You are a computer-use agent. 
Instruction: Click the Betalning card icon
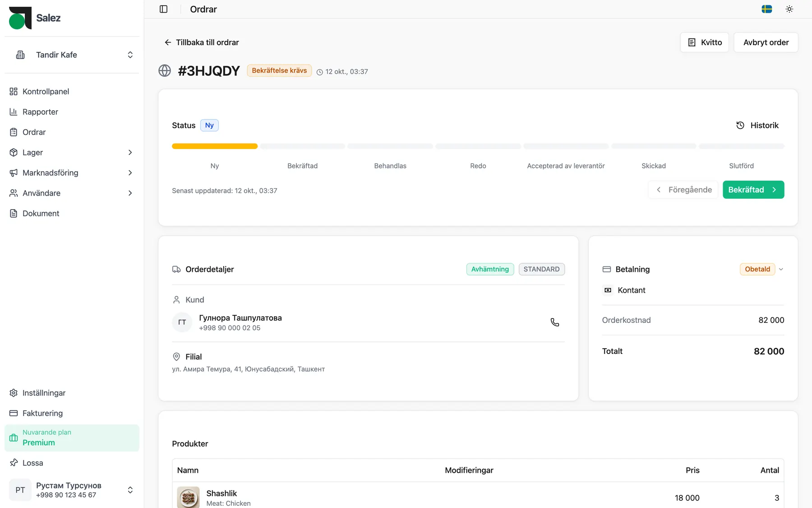coord(607,270)
